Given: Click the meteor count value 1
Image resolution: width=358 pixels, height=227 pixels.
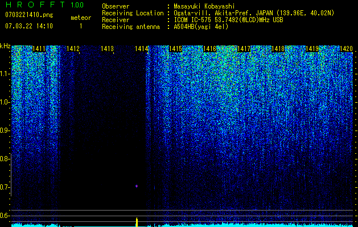Looking at the screenshot, I should click(81, 26).
